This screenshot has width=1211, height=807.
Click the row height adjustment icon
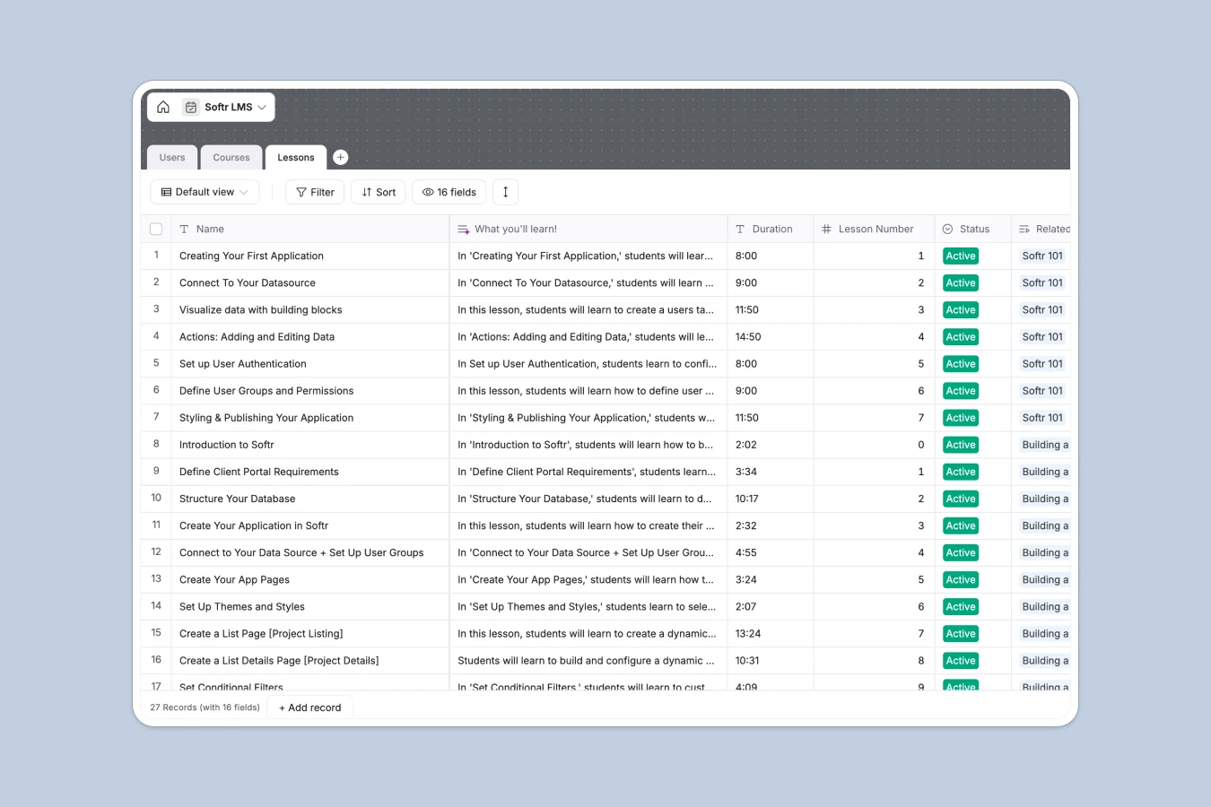pyautogui.click(x=505, y=192)
